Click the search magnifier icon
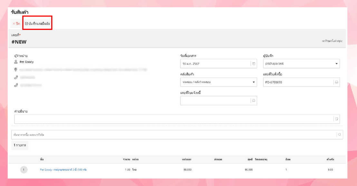The width and height of the screenshot is (357, 186). click(340, 135)
